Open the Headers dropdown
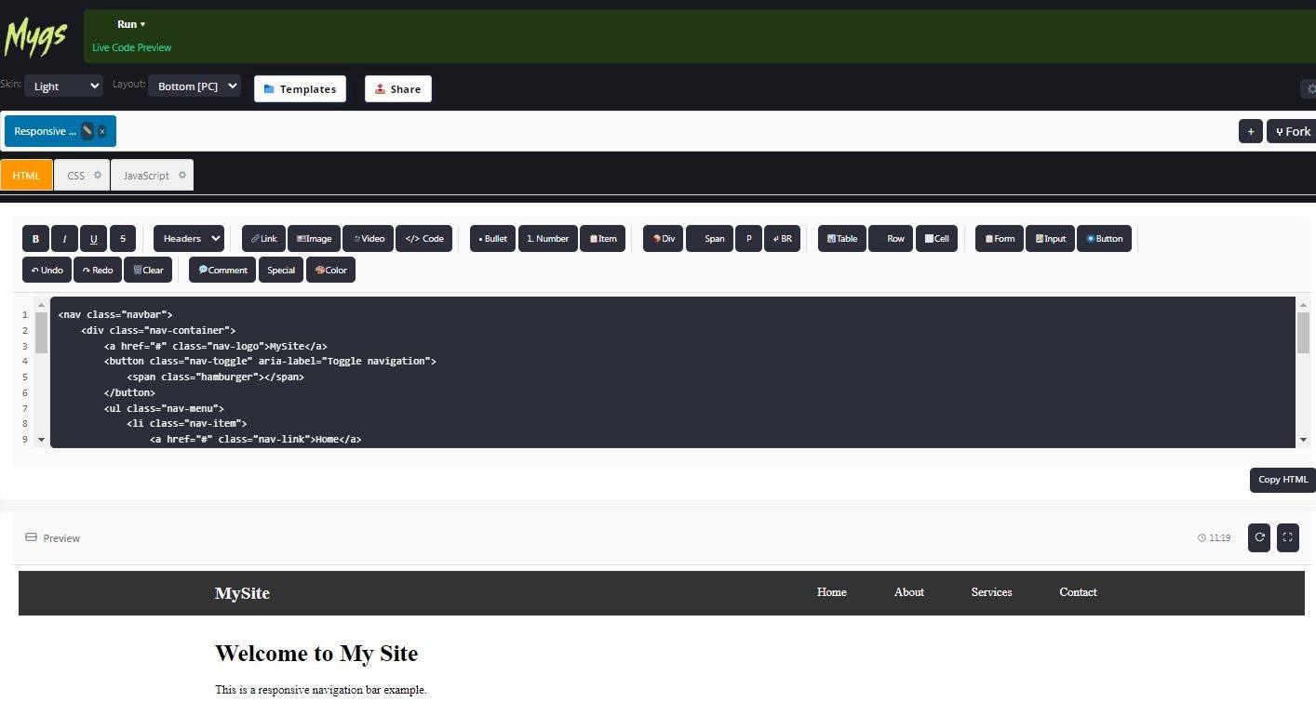Image resolution: width=1316 pixels, height=728 pixels. point(189,239)
